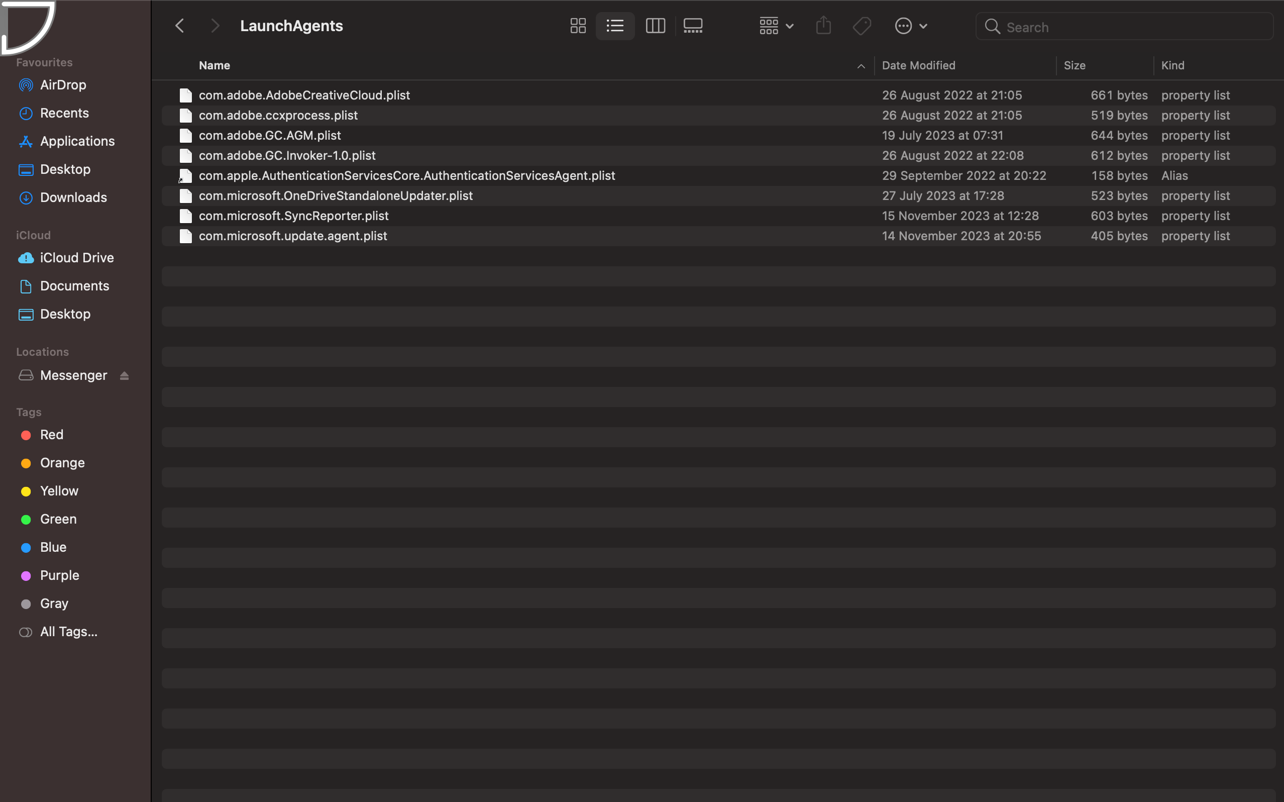Select the com.microsoft.SyncReporter.plist file

coord(293,216)
